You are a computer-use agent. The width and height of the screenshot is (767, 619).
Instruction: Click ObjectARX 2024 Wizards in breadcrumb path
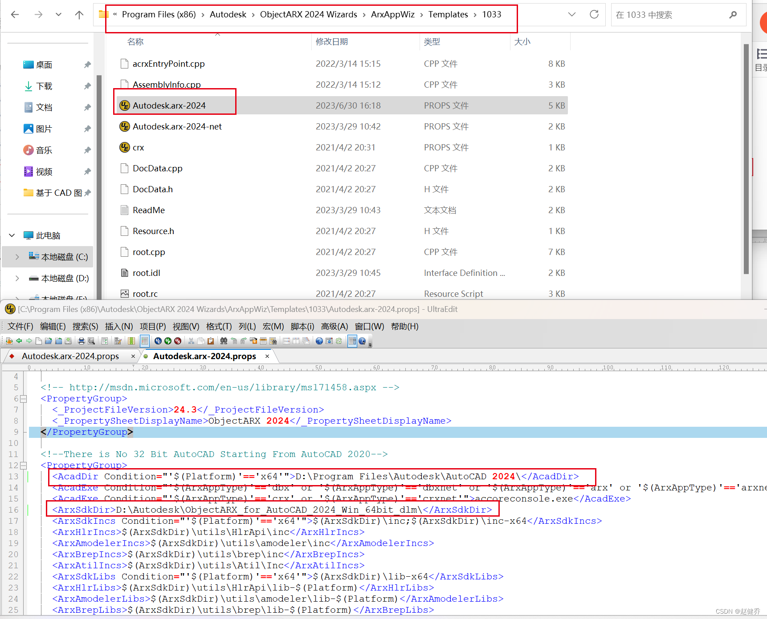309,14
